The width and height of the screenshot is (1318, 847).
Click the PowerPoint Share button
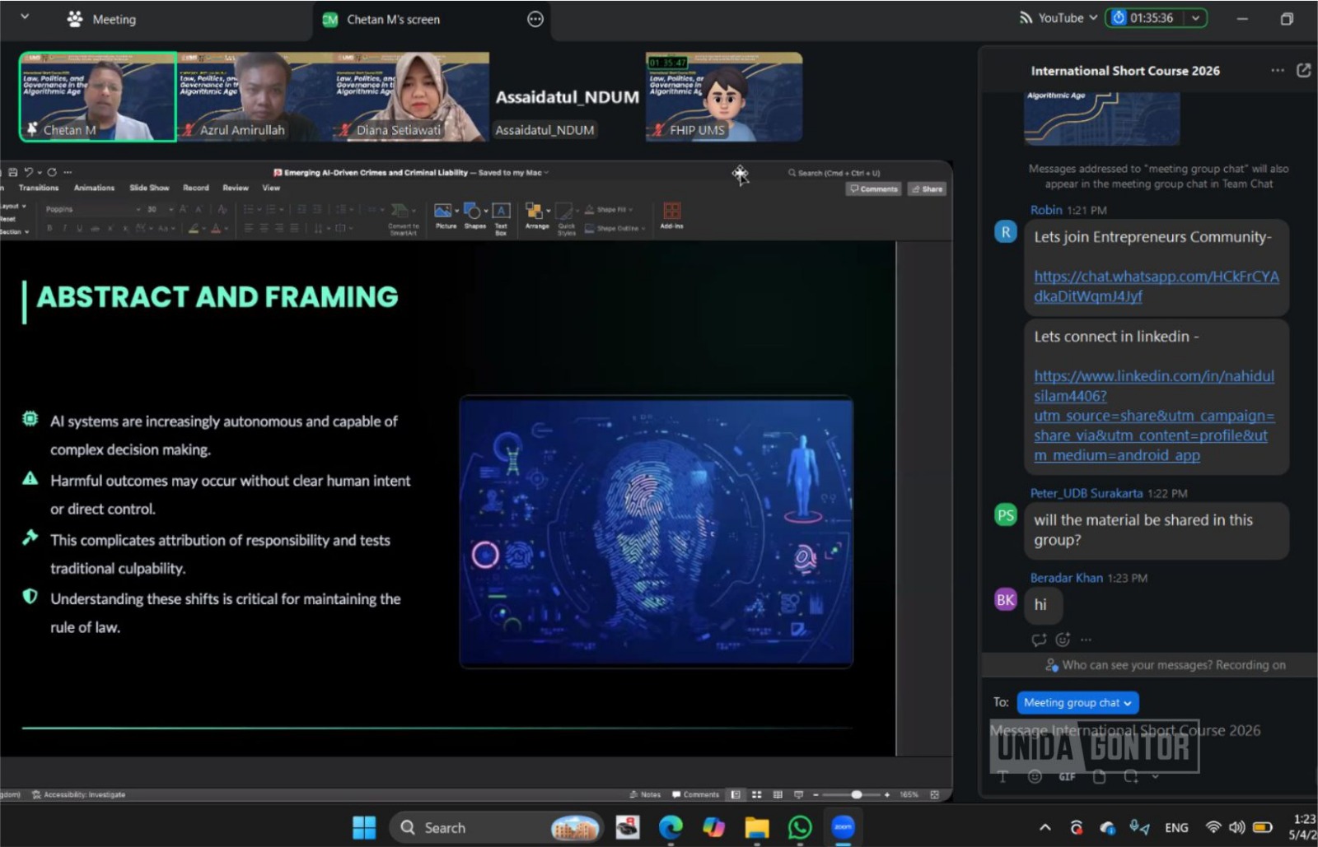927,189
